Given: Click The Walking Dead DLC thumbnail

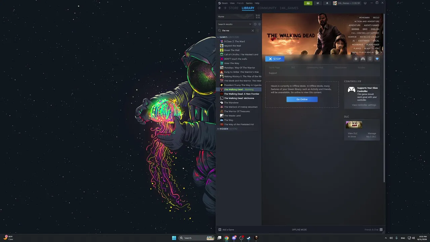Looking at the screenshot, I should point(354,125).
